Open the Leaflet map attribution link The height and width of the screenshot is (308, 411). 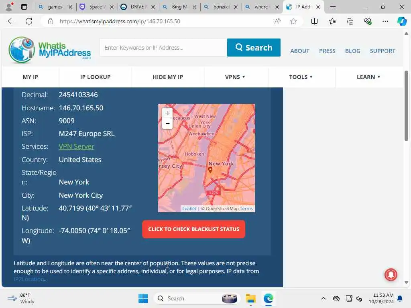click(x=189, y=209)
